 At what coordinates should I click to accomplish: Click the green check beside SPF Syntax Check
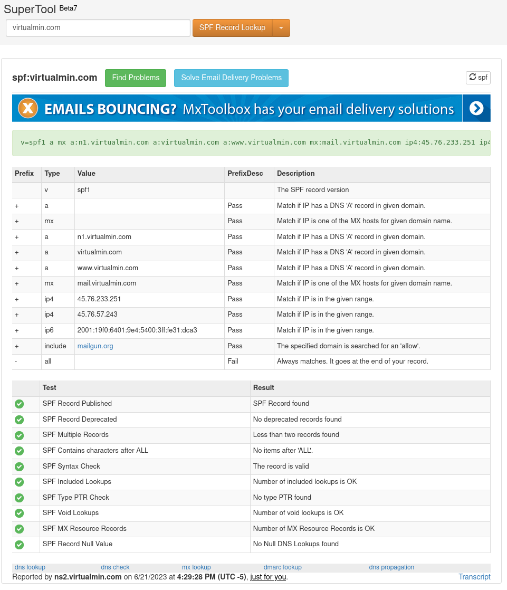(19, 467)
